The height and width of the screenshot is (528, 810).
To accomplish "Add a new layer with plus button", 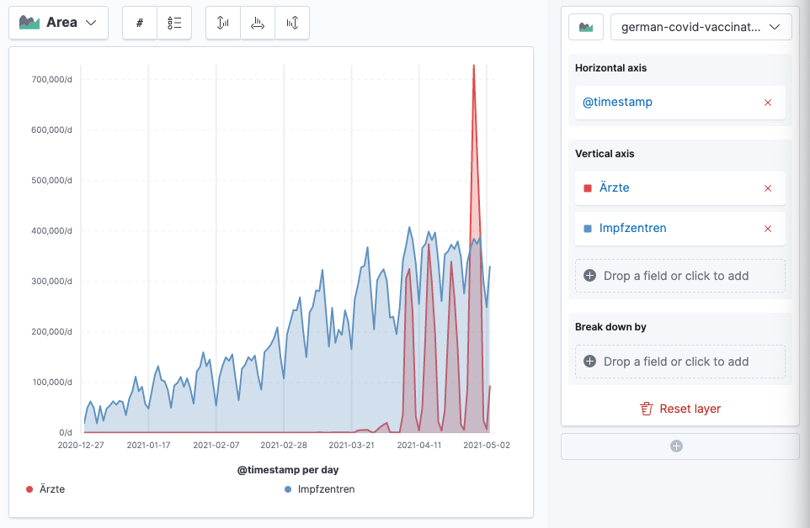I will tap(679, 446).
